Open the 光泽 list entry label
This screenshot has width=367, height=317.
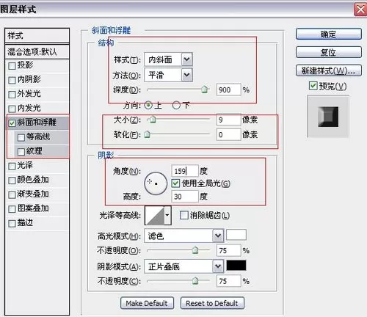pyautogui.click(x=25, y=165)
